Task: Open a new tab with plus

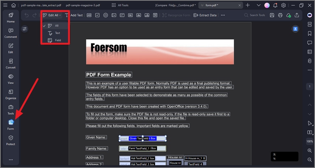Action: 248,5
